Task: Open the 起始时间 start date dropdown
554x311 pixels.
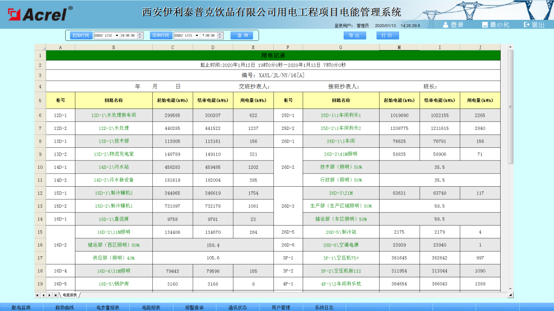Action: pyautogui.click(x=117, y=35)
